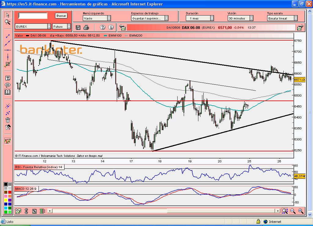313x226 pixels.
Task: Go to previous chart with left arrow icon
Action: (122, 27)
